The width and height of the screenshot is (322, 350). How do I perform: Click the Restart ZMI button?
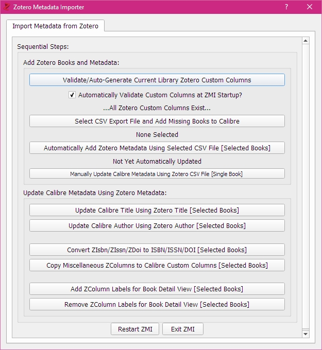point(135,329)
